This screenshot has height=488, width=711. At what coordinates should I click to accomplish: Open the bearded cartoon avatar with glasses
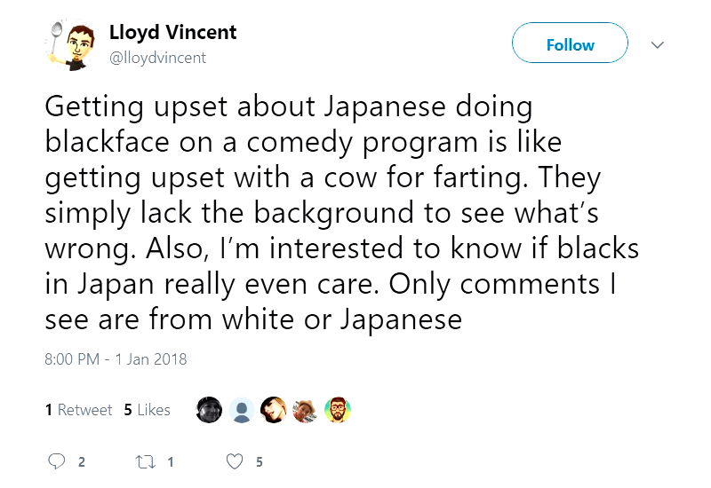[x=338, y=409]
